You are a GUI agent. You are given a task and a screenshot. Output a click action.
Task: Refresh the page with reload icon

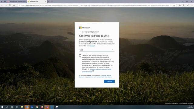[10, 5]
